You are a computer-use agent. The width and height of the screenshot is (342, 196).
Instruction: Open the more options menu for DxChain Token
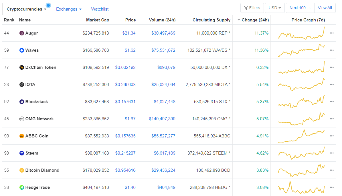331,67
